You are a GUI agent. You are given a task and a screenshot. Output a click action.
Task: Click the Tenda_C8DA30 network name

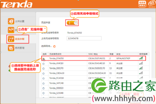tap(57, 73)
